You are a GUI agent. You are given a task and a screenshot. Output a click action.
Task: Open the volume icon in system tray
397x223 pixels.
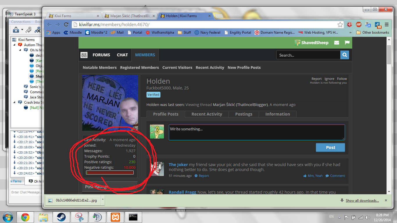(367, 217)
